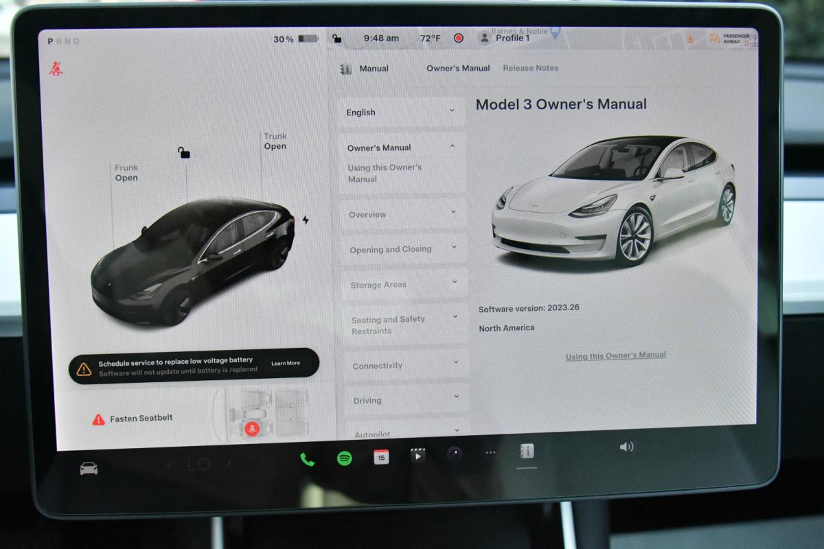Launch Spotify from the bottom dock

345,458
